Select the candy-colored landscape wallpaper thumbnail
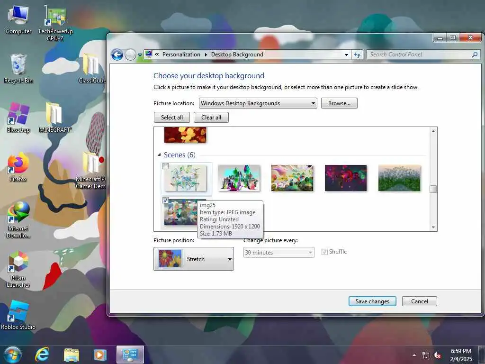This screenshot has width=485, height=364. tap(292, 178)
